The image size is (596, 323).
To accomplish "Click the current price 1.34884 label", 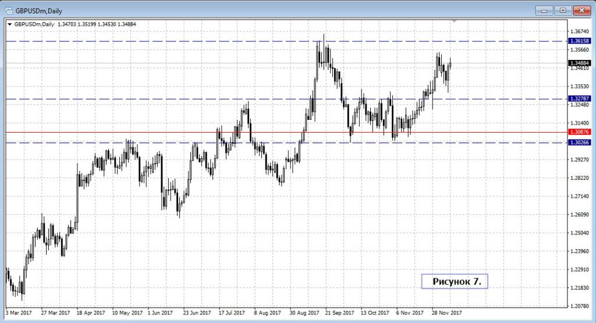I will point(579,63).
